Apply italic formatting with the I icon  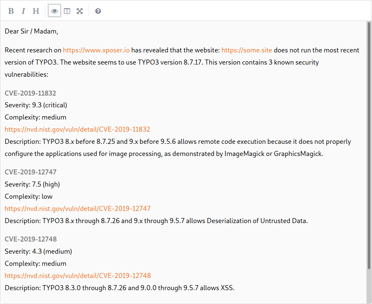[x=23, y=11]
